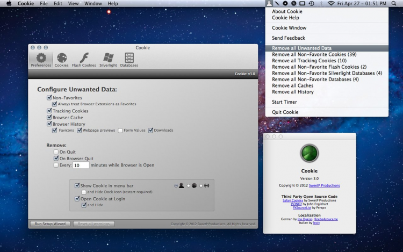Open the Flash Cookies pane
Image resolution: width=403 pixels, height=252 pixels.
tap(84, 60)
